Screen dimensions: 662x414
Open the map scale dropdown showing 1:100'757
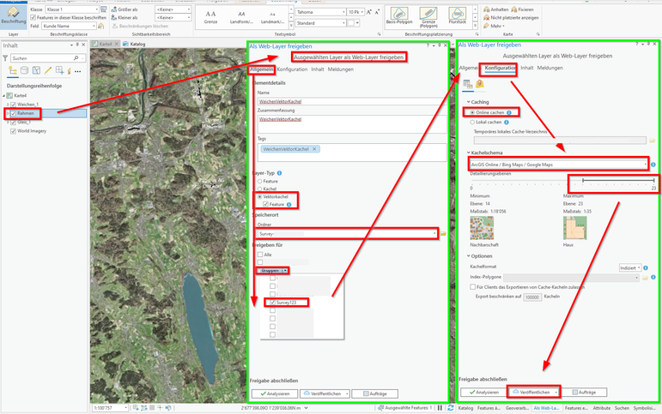(110, 408)
